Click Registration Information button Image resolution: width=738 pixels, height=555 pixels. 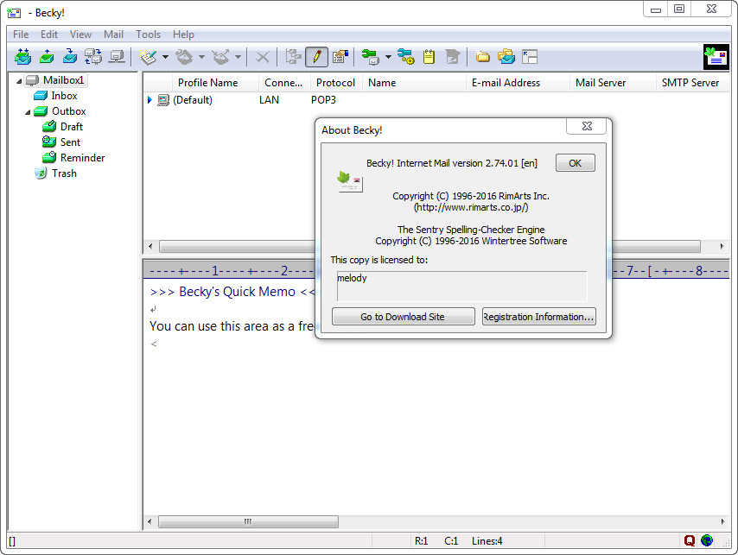tap(539, 317)
